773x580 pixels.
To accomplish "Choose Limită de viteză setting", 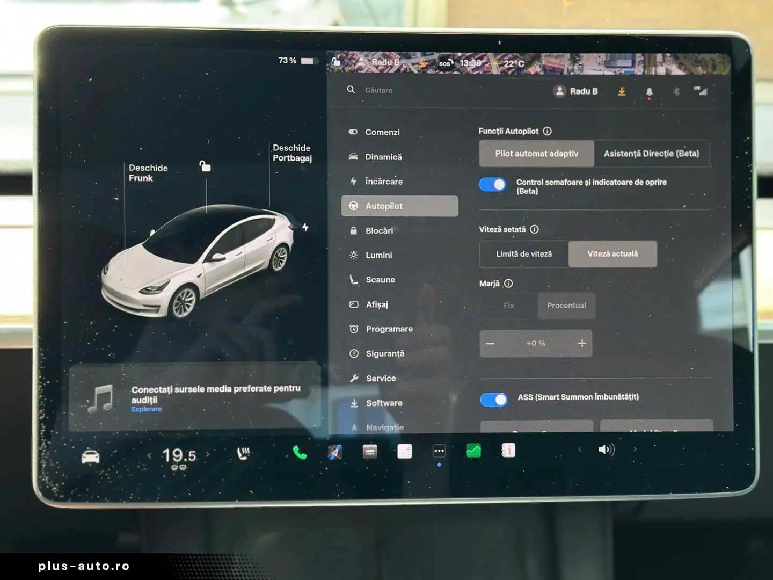I will click(x=524, y=254).
